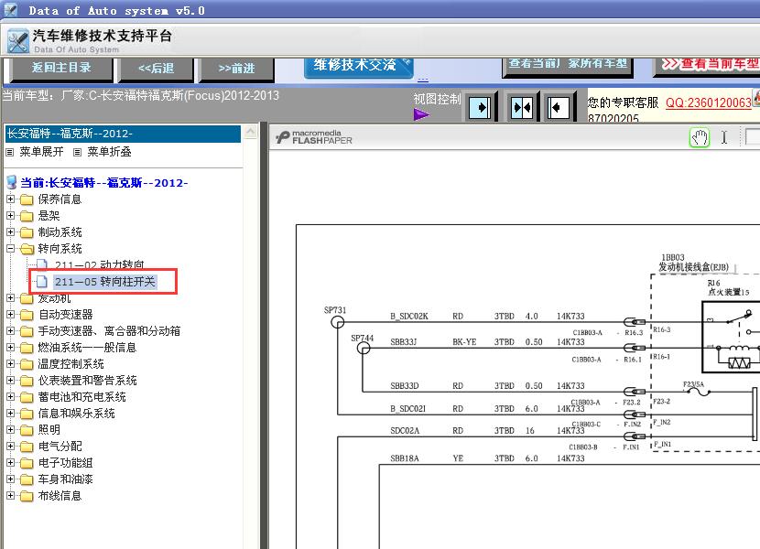Click the view control right-arrow icon
The height and width of the screenshot is (549, 760).
coord(481,107)
